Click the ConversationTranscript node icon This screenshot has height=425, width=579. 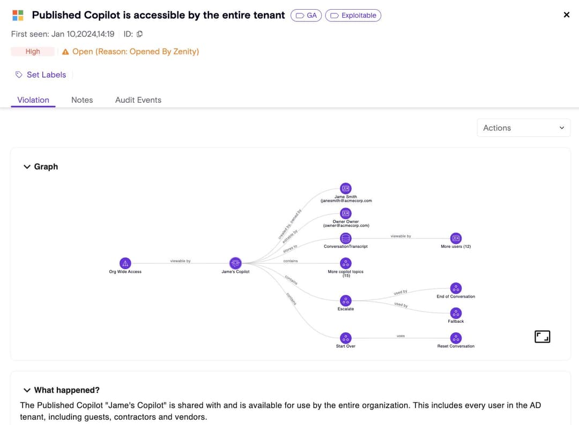[346, 238]
